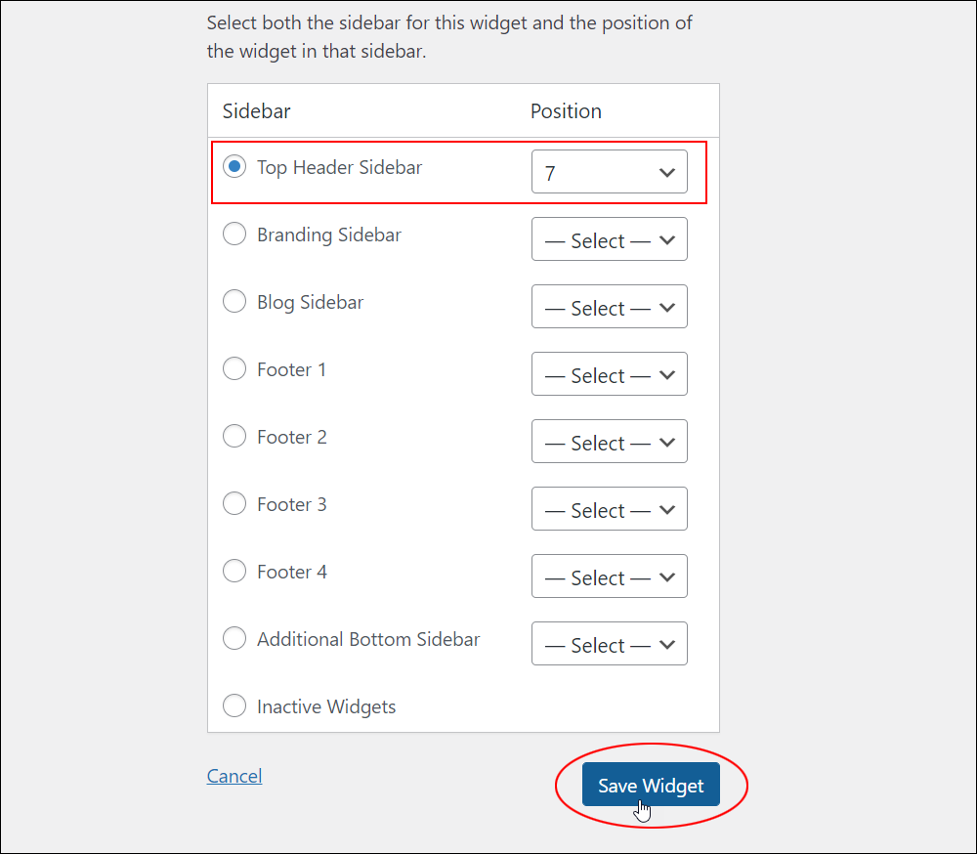
Task: Select the Inactive Widgets radio button
Action: pos(234,706)
